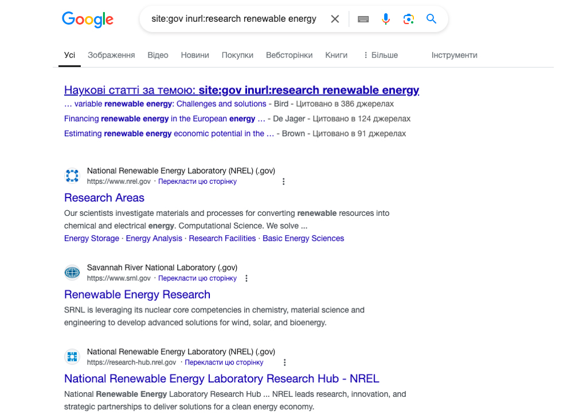Image resolution: width=575 pixels, height=418 pixels.
Task: Translate the research-hub.nrel.gov page via Перекласти
Action: pos(224,362)
